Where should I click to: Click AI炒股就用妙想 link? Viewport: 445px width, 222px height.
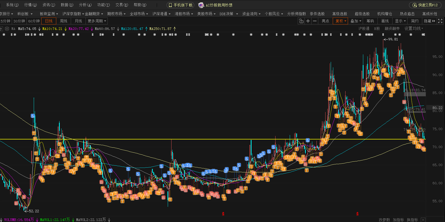[x=219, y=5]
